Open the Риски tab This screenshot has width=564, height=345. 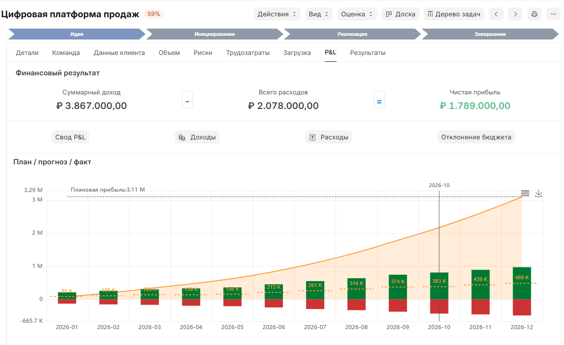(203, 53)
